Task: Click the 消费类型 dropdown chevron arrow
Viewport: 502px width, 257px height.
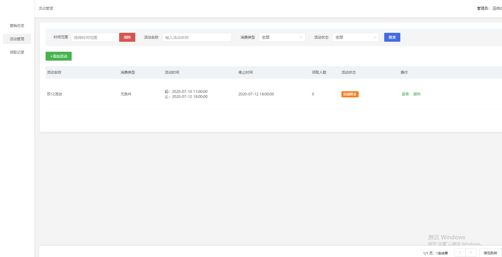Action: point(301,37)
